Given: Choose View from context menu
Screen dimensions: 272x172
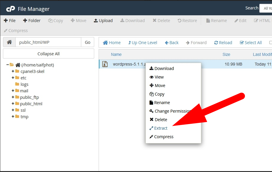Looking at the screenshot, I should pos(157,77).
